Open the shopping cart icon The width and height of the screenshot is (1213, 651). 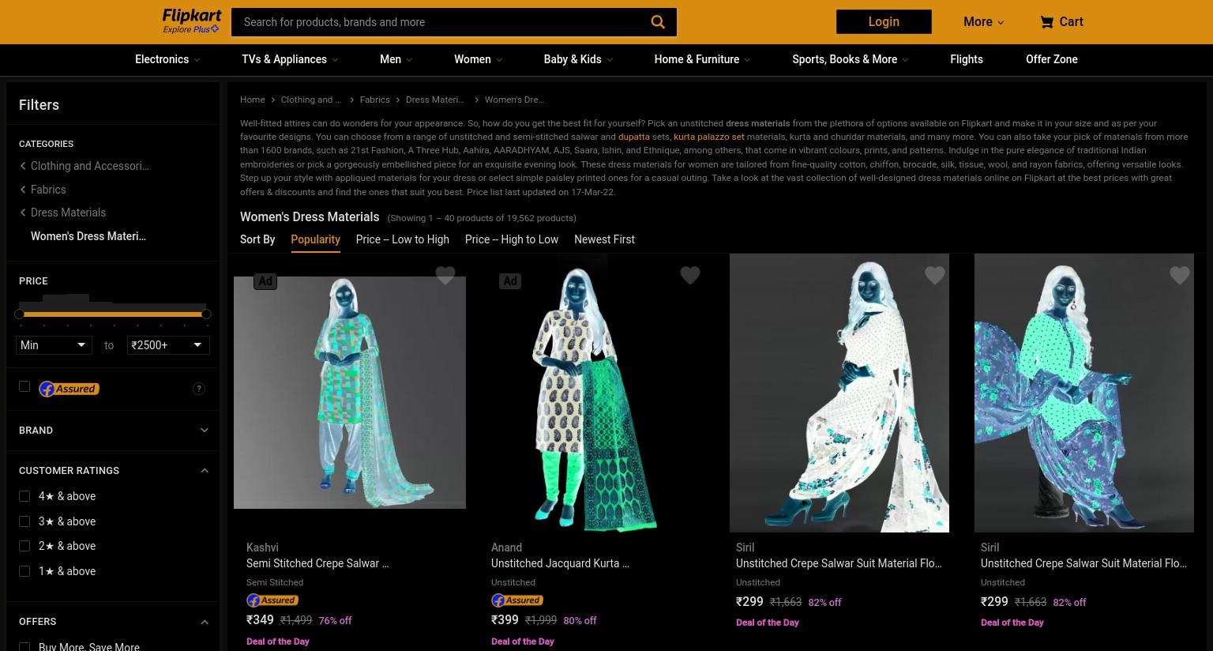coord(1046,22)
